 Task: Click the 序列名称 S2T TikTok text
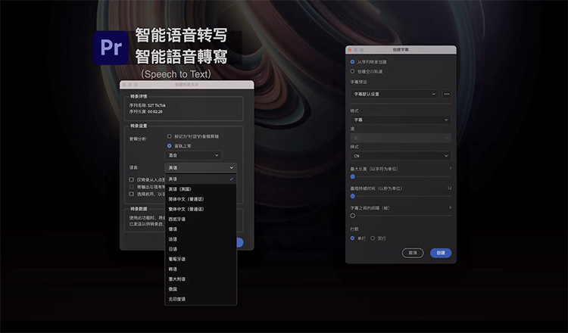[148, 105]
